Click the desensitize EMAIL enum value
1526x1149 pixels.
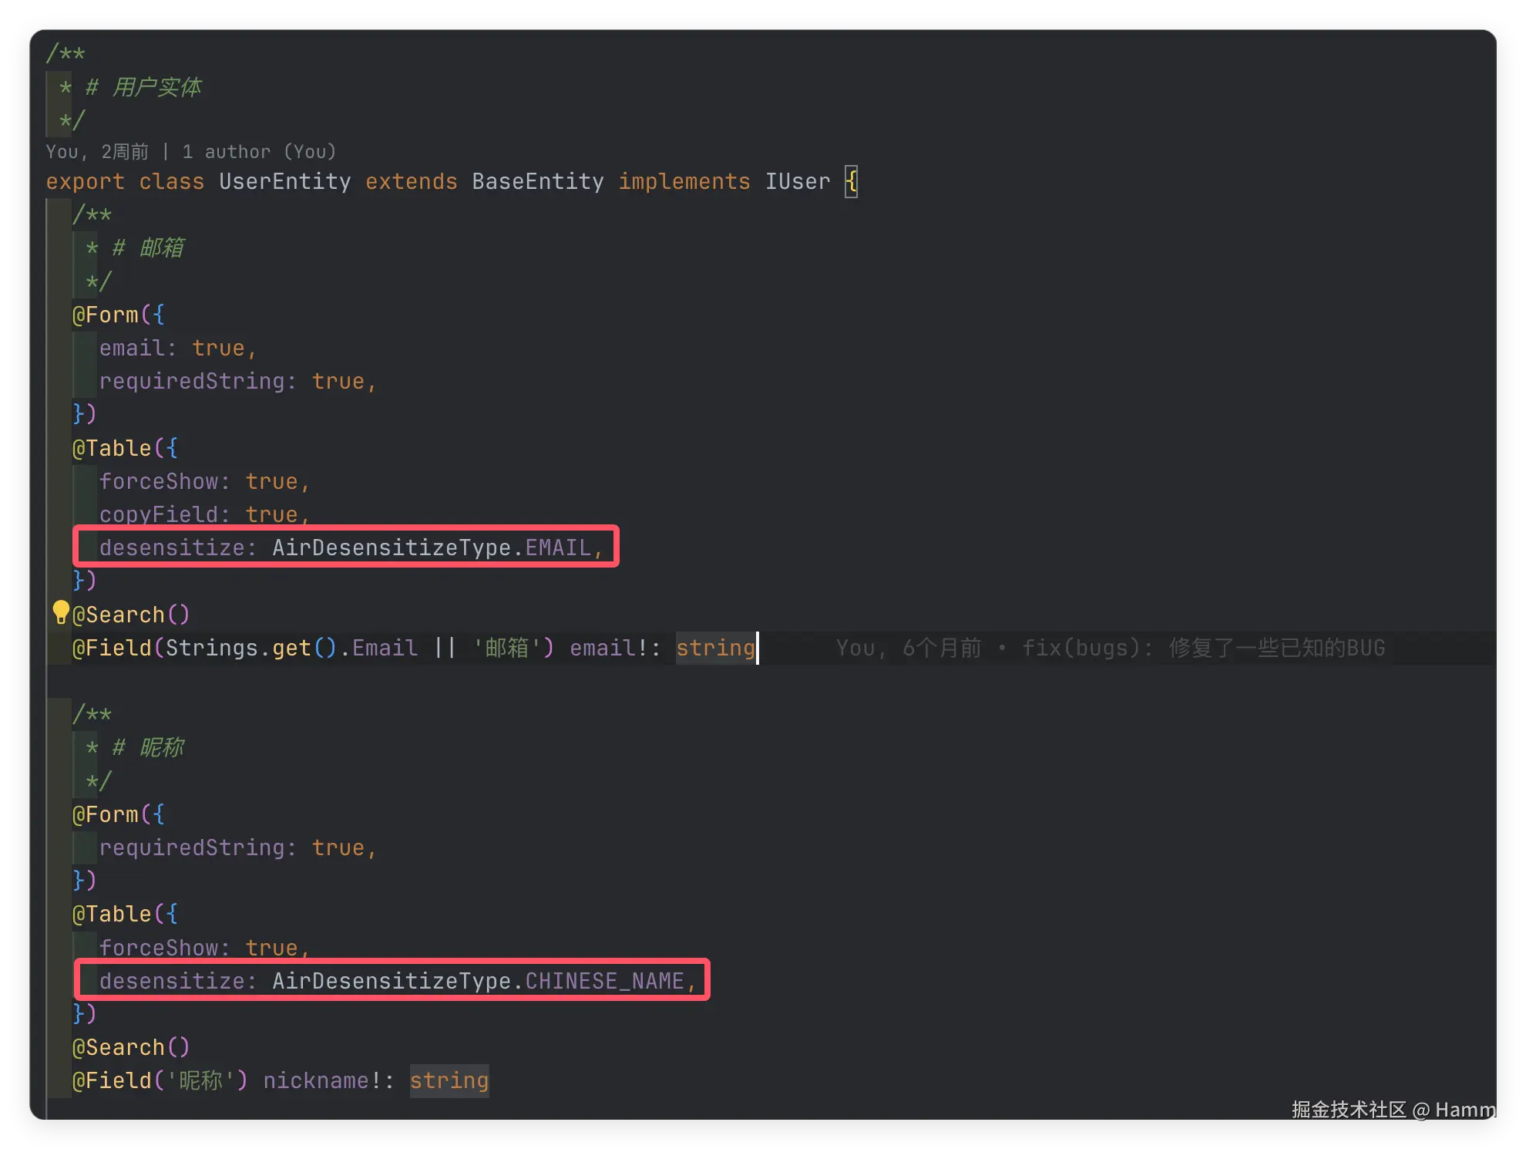(x=558, y=548)
